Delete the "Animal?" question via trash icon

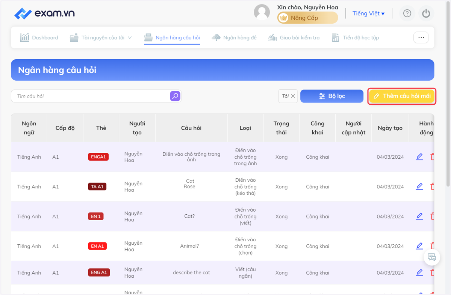pyautogui.click(x=432, y=246)
